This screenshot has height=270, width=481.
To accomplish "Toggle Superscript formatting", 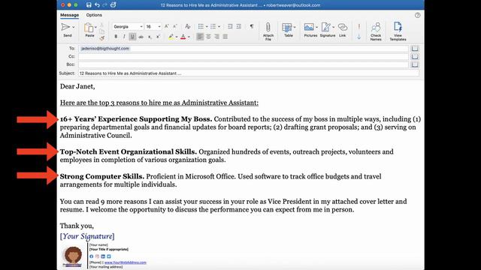I will (x=158, y=37).
